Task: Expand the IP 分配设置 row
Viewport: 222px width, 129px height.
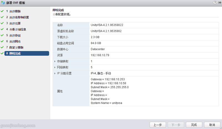Action: 55,73
